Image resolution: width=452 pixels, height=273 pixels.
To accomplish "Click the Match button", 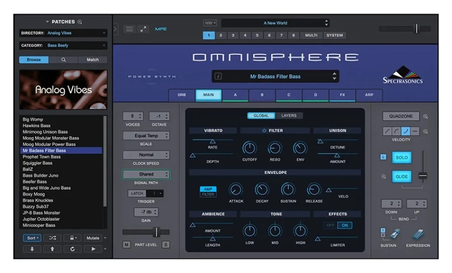I will tap(92, 60).
